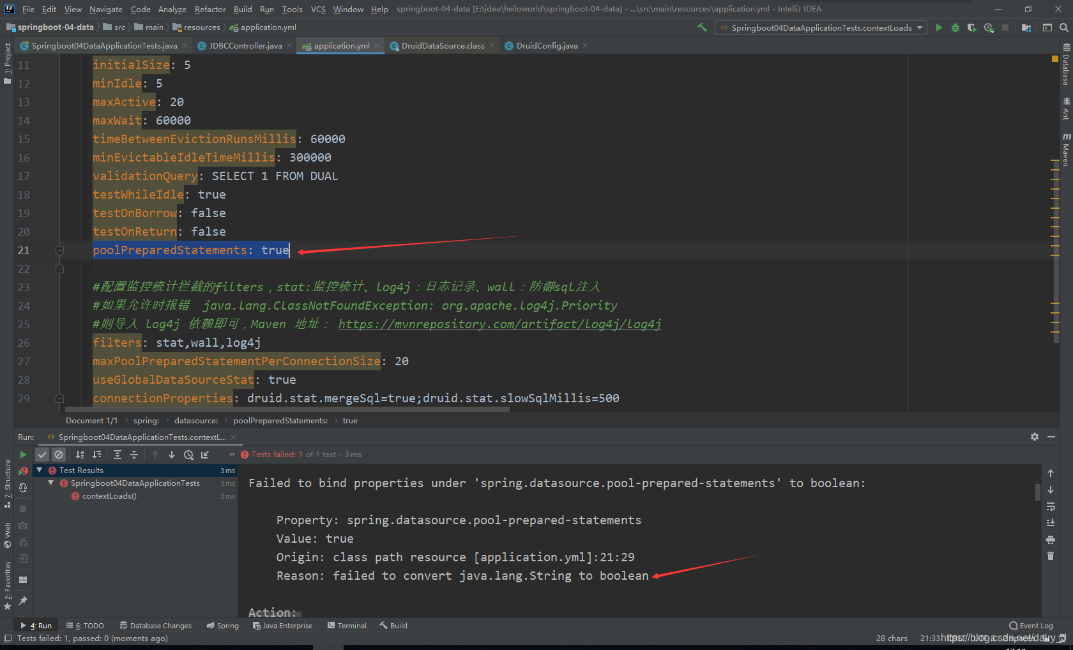Viewport: 1073px width, 650px height.
Task: Hide the Run tool window with the minus icon
Action: (x=1051, y=437)
